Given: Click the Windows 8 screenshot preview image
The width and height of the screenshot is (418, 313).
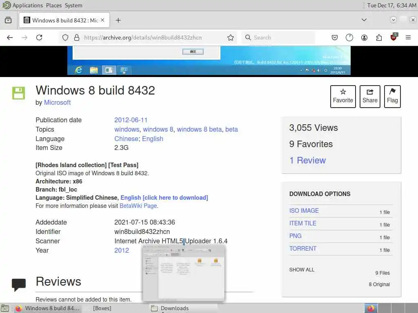Looking at the screenshot, I should (209, 60).
